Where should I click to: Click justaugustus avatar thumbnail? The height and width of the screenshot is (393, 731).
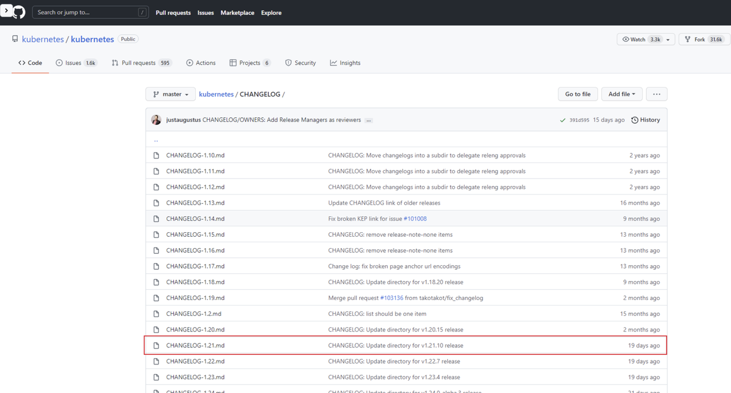pyautogui.click(x=156, y=120)
